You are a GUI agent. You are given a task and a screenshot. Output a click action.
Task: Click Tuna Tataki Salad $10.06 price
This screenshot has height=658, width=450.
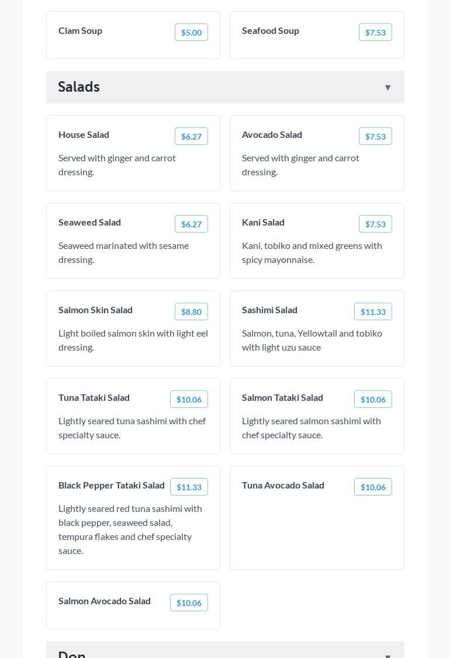(x=189, y=400)
